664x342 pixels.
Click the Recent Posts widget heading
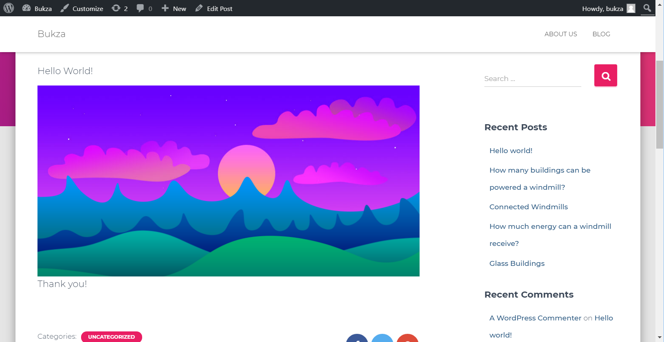pos(516,127)
